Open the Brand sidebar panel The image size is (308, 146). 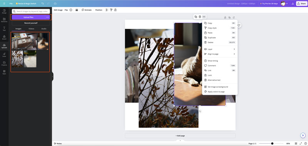click(4, 37)
